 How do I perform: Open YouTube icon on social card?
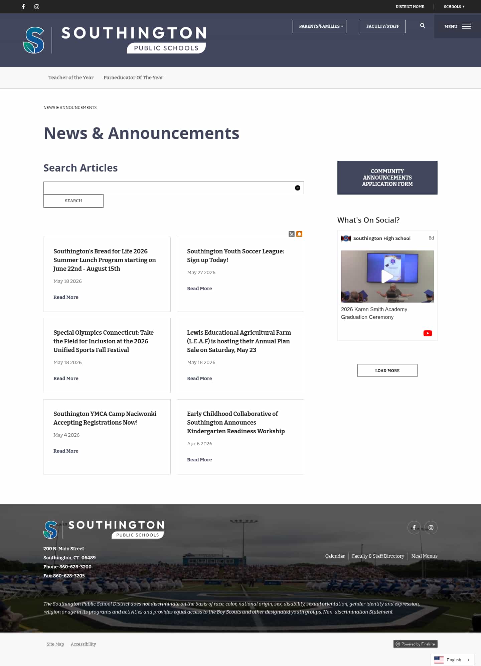[428, 333]
